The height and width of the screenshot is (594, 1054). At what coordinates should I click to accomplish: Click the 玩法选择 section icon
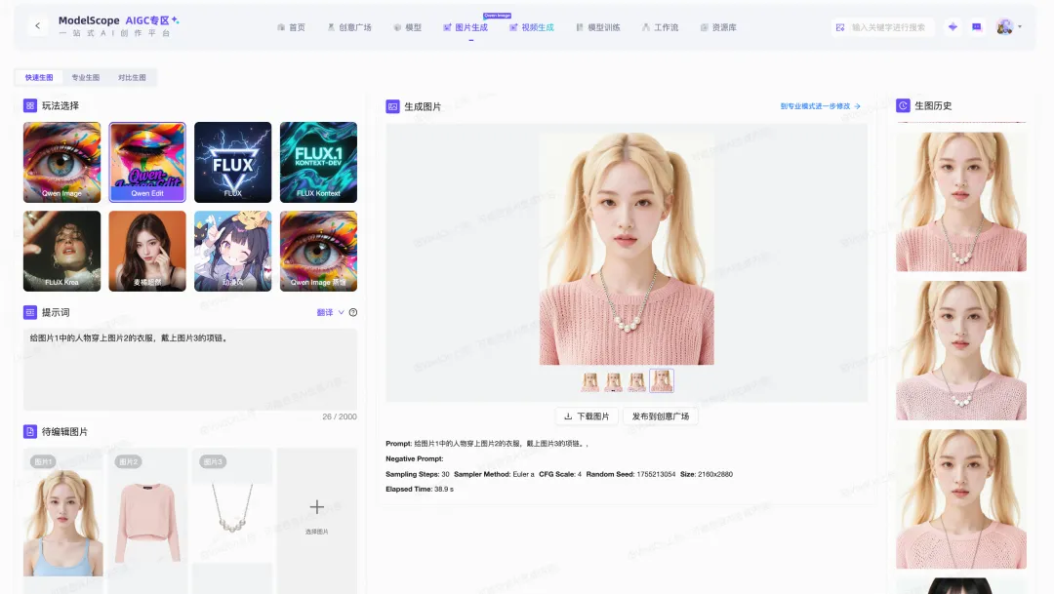tap(30, 105)
